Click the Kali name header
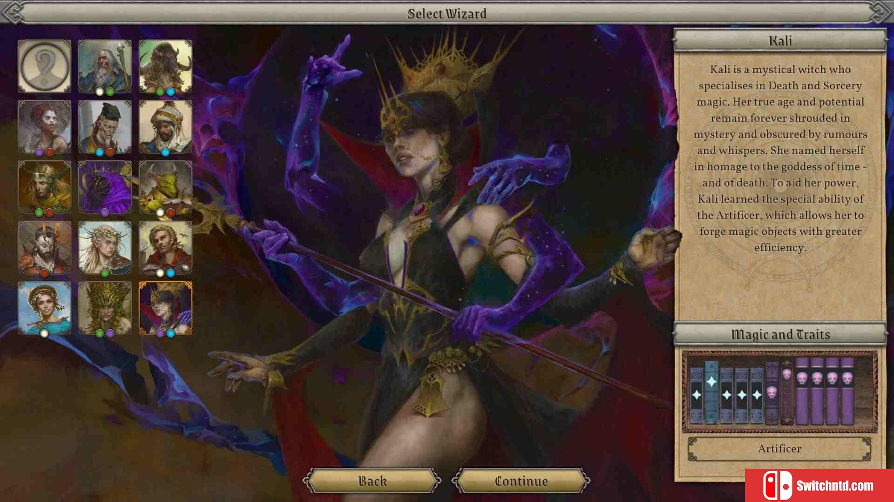The image size is (894, 502). click(780, 40)
